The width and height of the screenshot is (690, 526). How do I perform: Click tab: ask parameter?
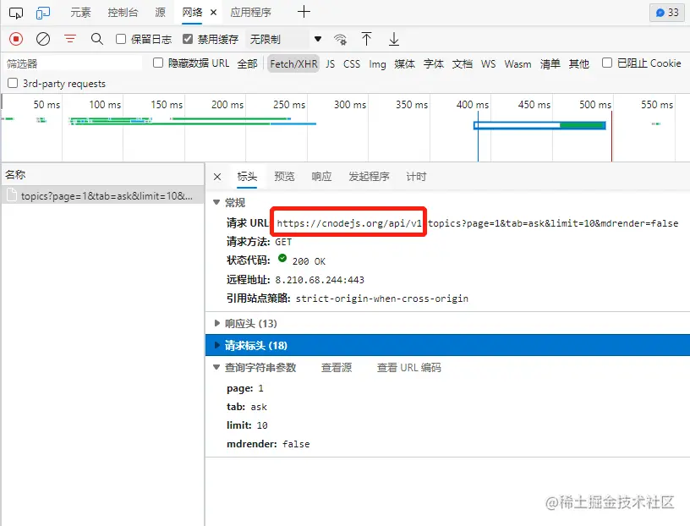(246, 407)
